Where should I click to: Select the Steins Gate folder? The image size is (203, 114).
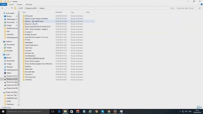(x=29, y=69)
